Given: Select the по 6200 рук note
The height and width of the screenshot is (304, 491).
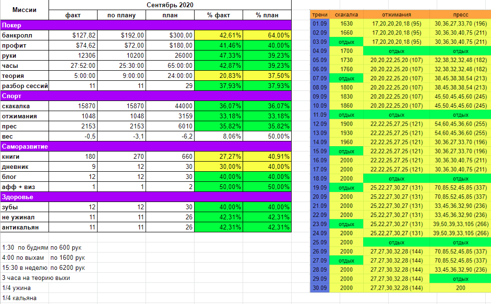Looking at the screenshot, I should pos(68,267).
